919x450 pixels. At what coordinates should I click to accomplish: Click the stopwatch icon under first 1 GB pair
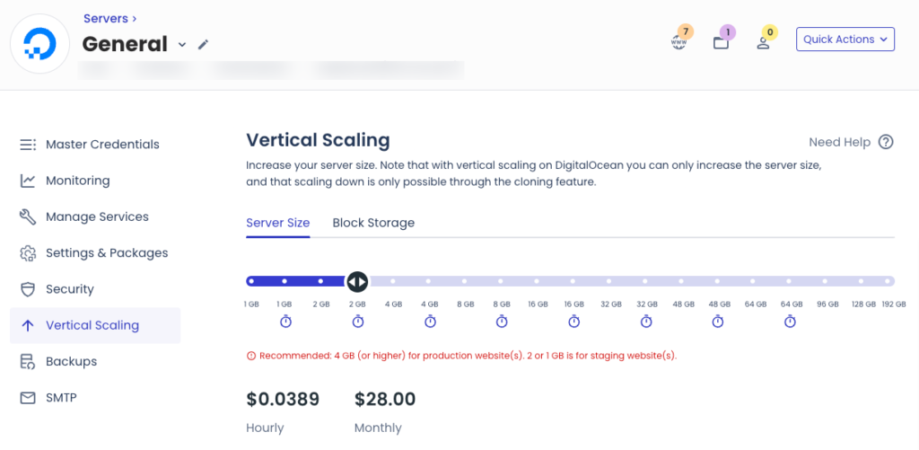coord(285,322)
